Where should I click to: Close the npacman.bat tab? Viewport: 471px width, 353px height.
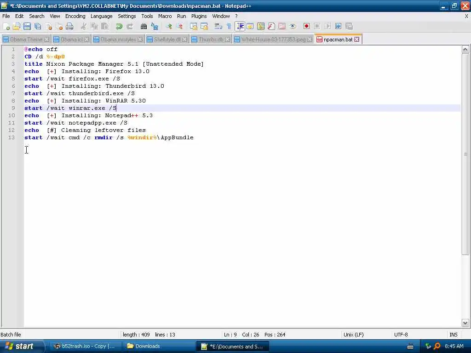pyautogui.click(x=356, y=40)
